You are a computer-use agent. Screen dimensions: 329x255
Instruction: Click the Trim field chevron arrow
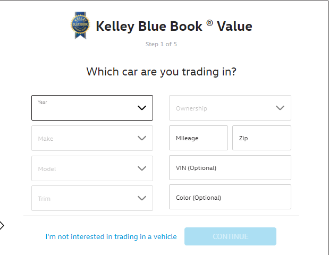point(142,198)
